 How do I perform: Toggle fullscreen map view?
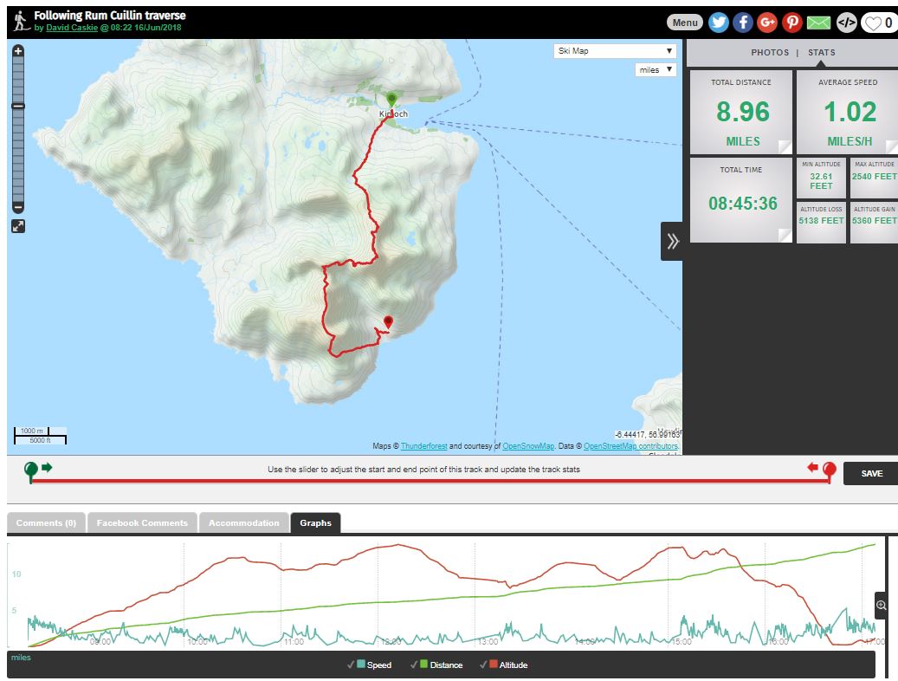(18, 226)
